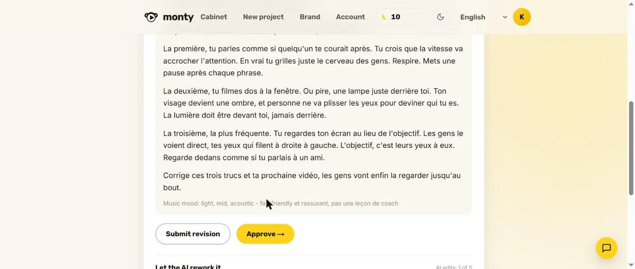This screenshot has height=269, width=635.
Task: Open the Account section
Action: [x=350, y=17]
